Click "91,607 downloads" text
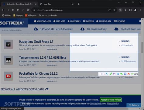This screenshot has height=110, width=144. pos(129,61)
